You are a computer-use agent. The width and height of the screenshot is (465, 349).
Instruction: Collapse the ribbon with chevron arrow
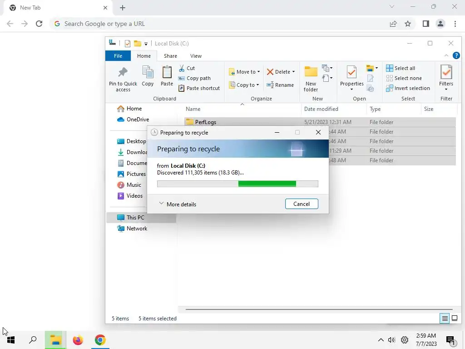(x=446, y=55)
